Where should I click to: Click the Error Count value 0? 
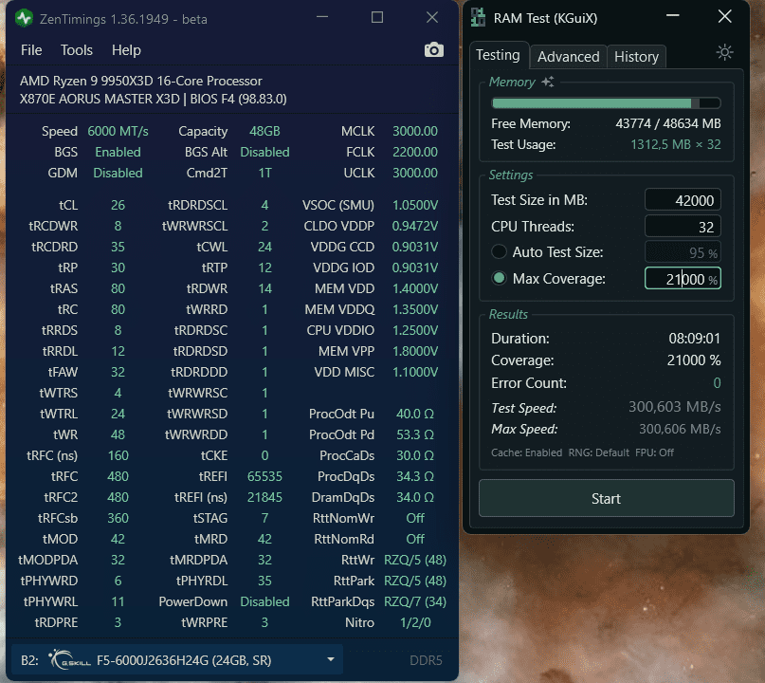717,382
